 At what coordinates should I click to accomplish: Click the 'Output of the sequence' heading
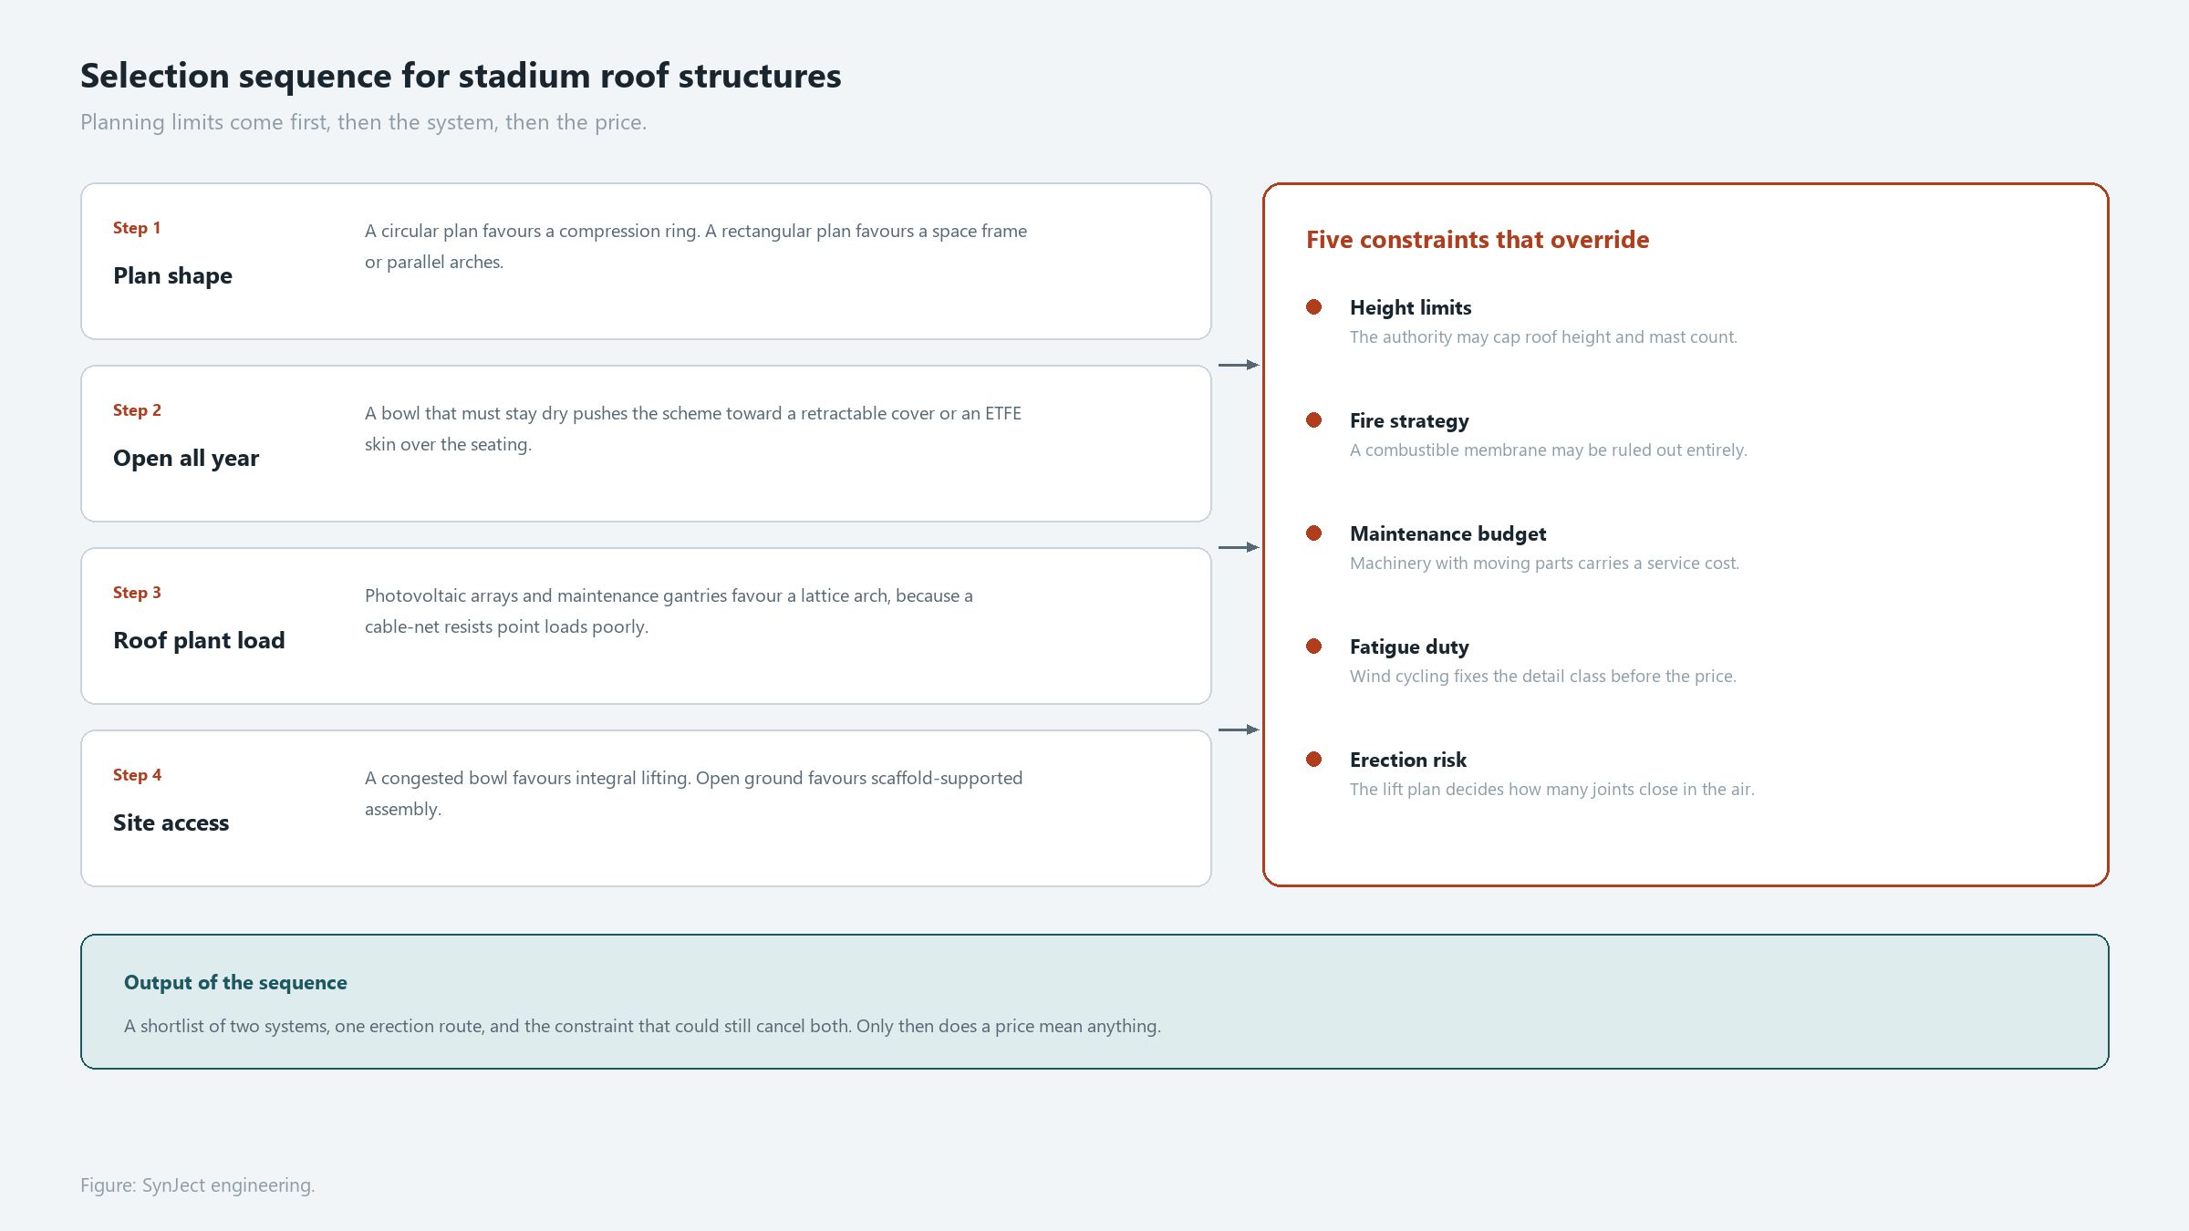[x=235, y=982]
